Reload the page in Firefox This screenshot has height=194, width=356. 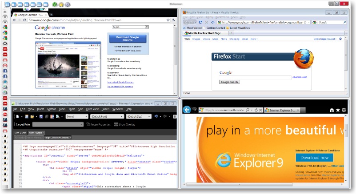click(200, 22)
